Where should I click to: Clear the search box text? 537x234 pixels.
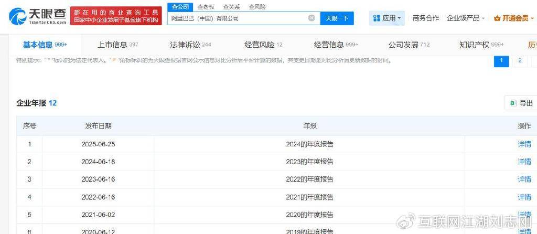click(312, 18)
